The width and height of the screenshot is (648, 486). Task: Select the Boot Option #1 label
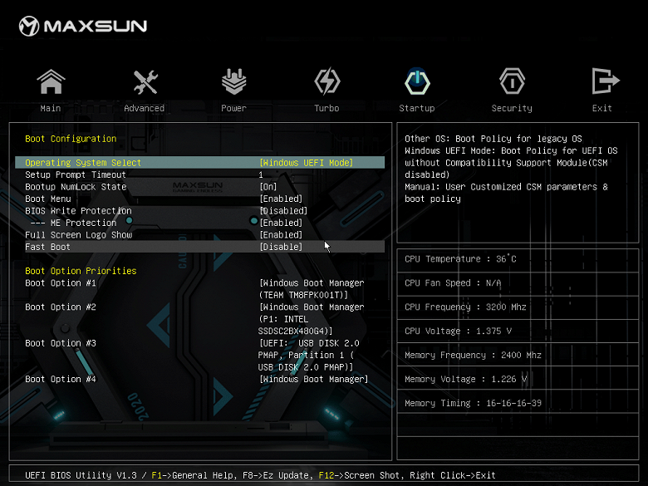pos(61,283)
